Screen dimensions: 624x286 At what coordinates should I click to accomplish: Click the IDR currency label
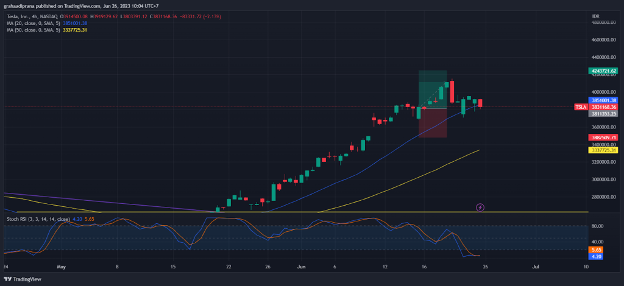click(x=596, y=16)
